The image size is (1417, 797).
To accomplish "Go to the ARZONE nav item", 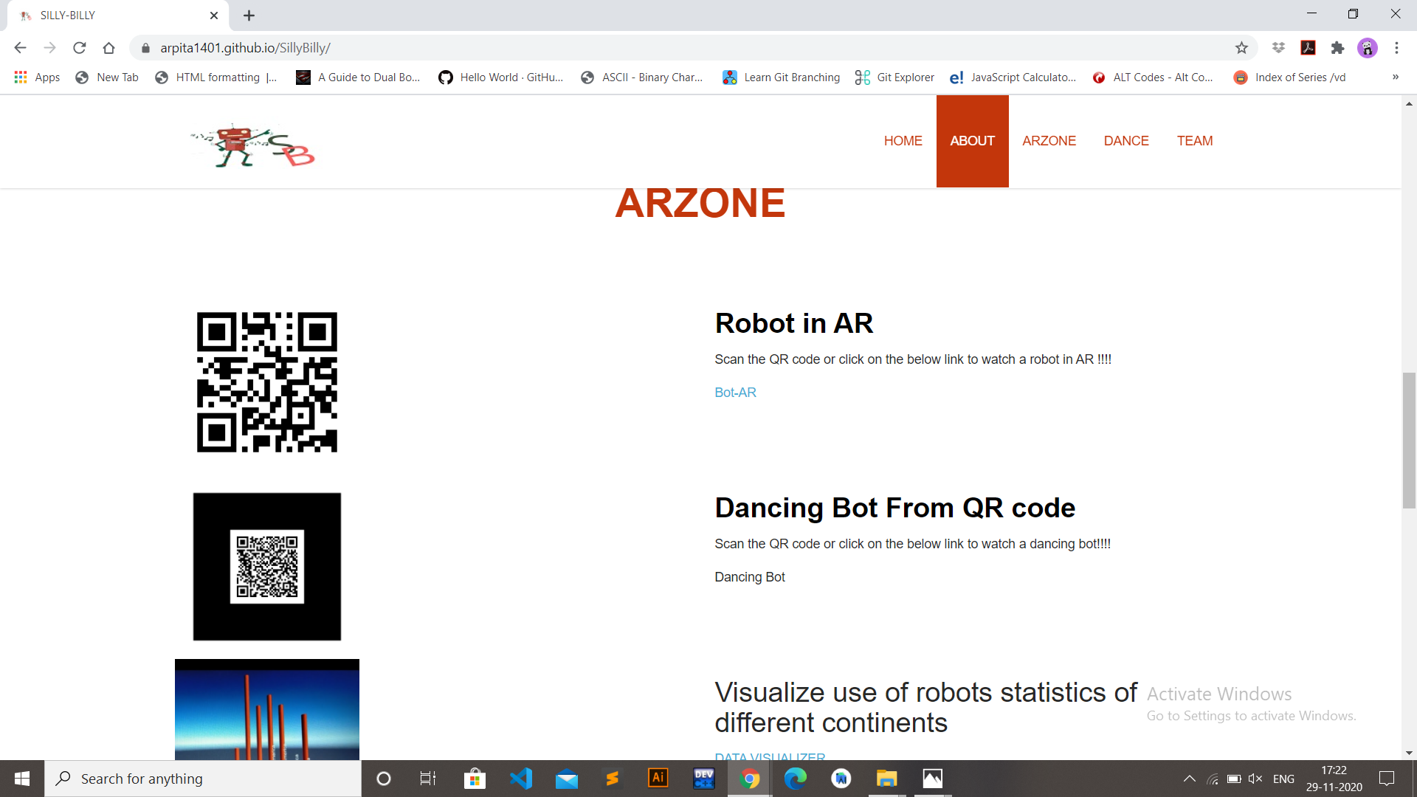I will (1049, 141).
